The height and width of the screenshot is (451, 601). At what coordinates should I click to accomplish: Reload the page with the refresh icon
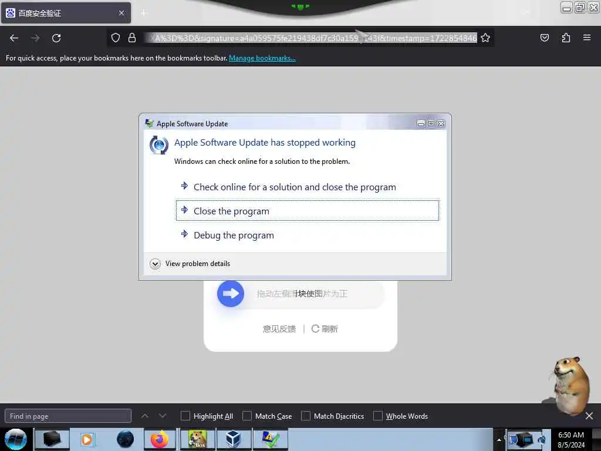click(x=56, y=38)
